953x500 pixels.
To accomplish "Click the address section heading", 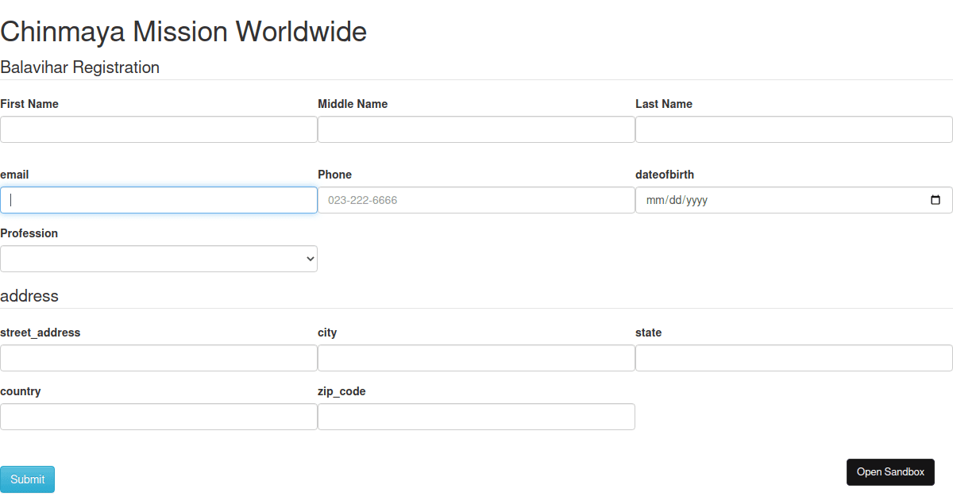I will click(29, 296).
